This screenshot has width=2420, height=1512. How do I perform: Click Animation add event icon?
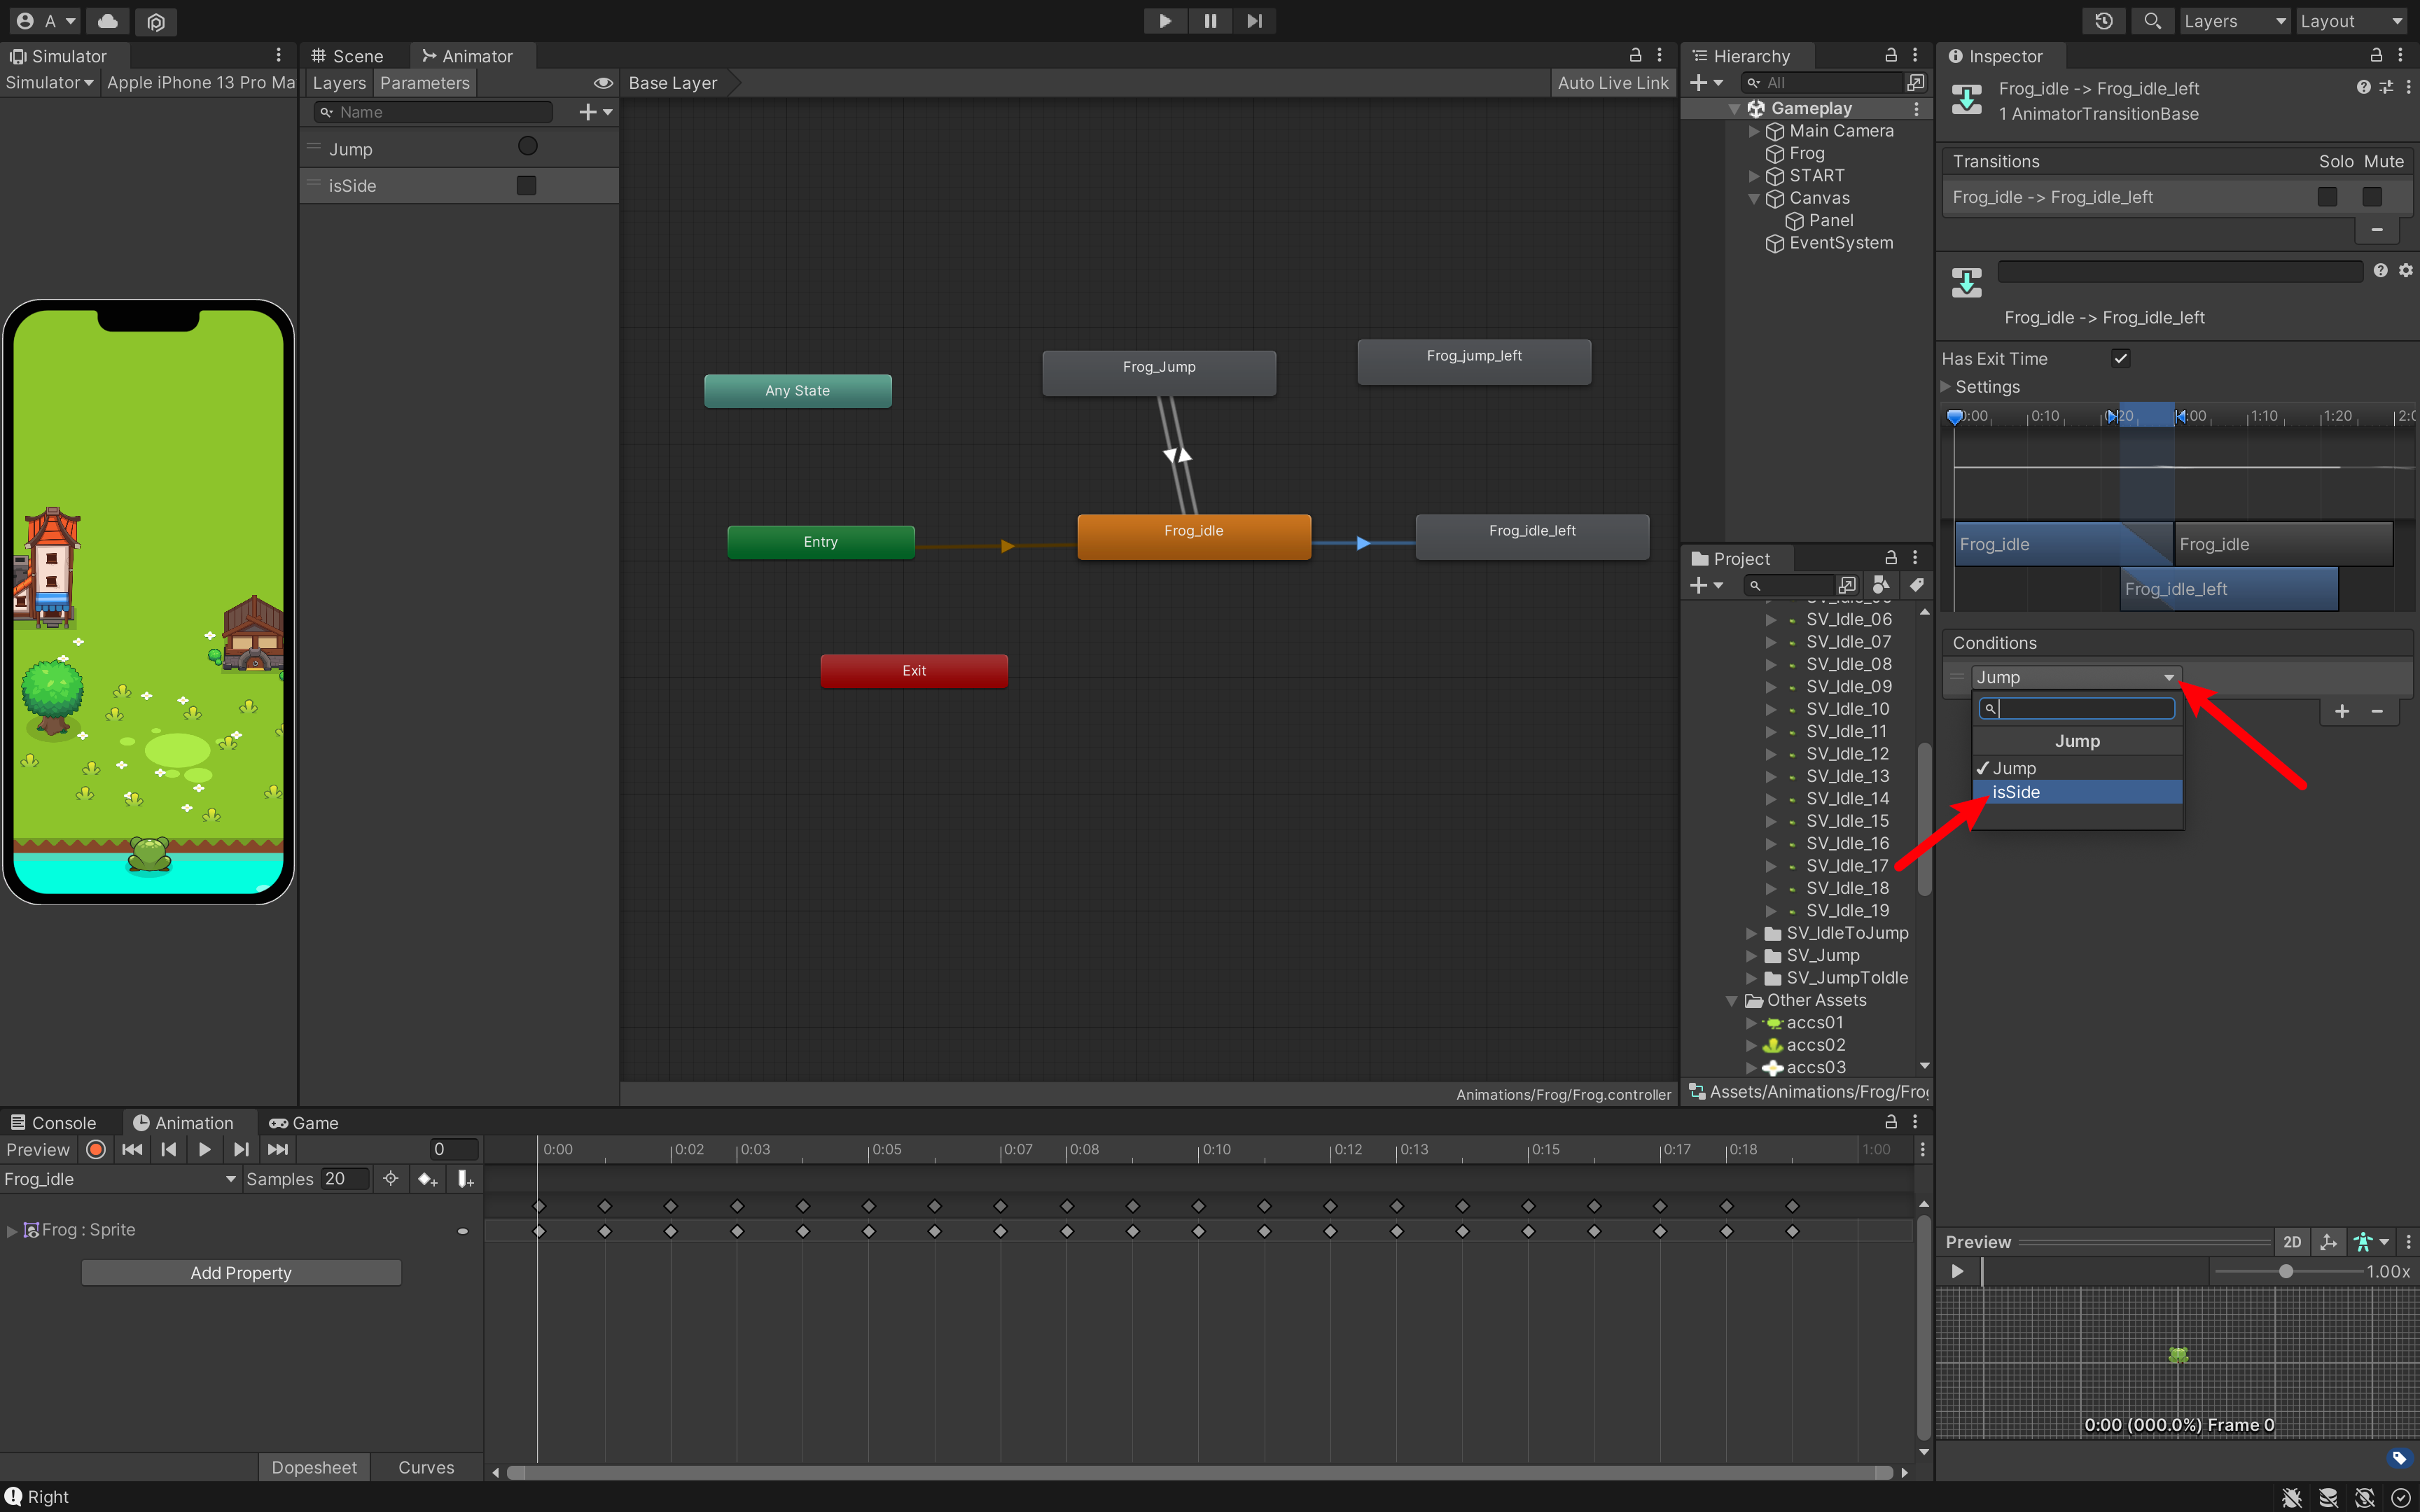pyautogui.click(x=465, y=1179)
